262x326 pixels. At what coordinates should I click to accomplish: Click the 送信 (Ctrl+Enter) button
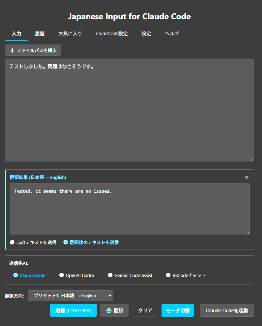[x=73, y=310]
